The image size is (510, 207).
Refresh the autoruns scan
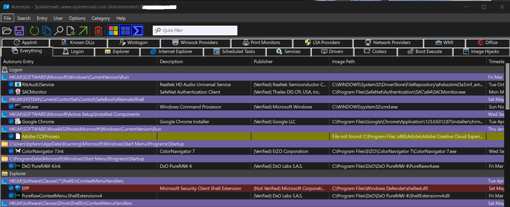[x=34, y=31]
